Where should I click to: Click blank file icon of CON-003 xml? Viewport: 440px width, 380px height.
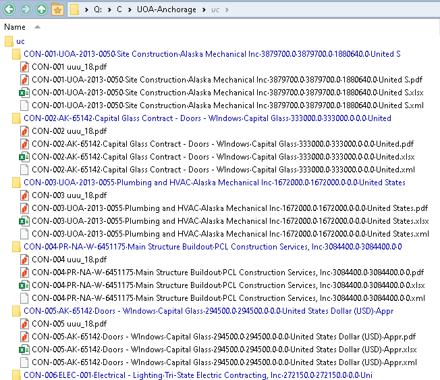[x=24, y=234]
